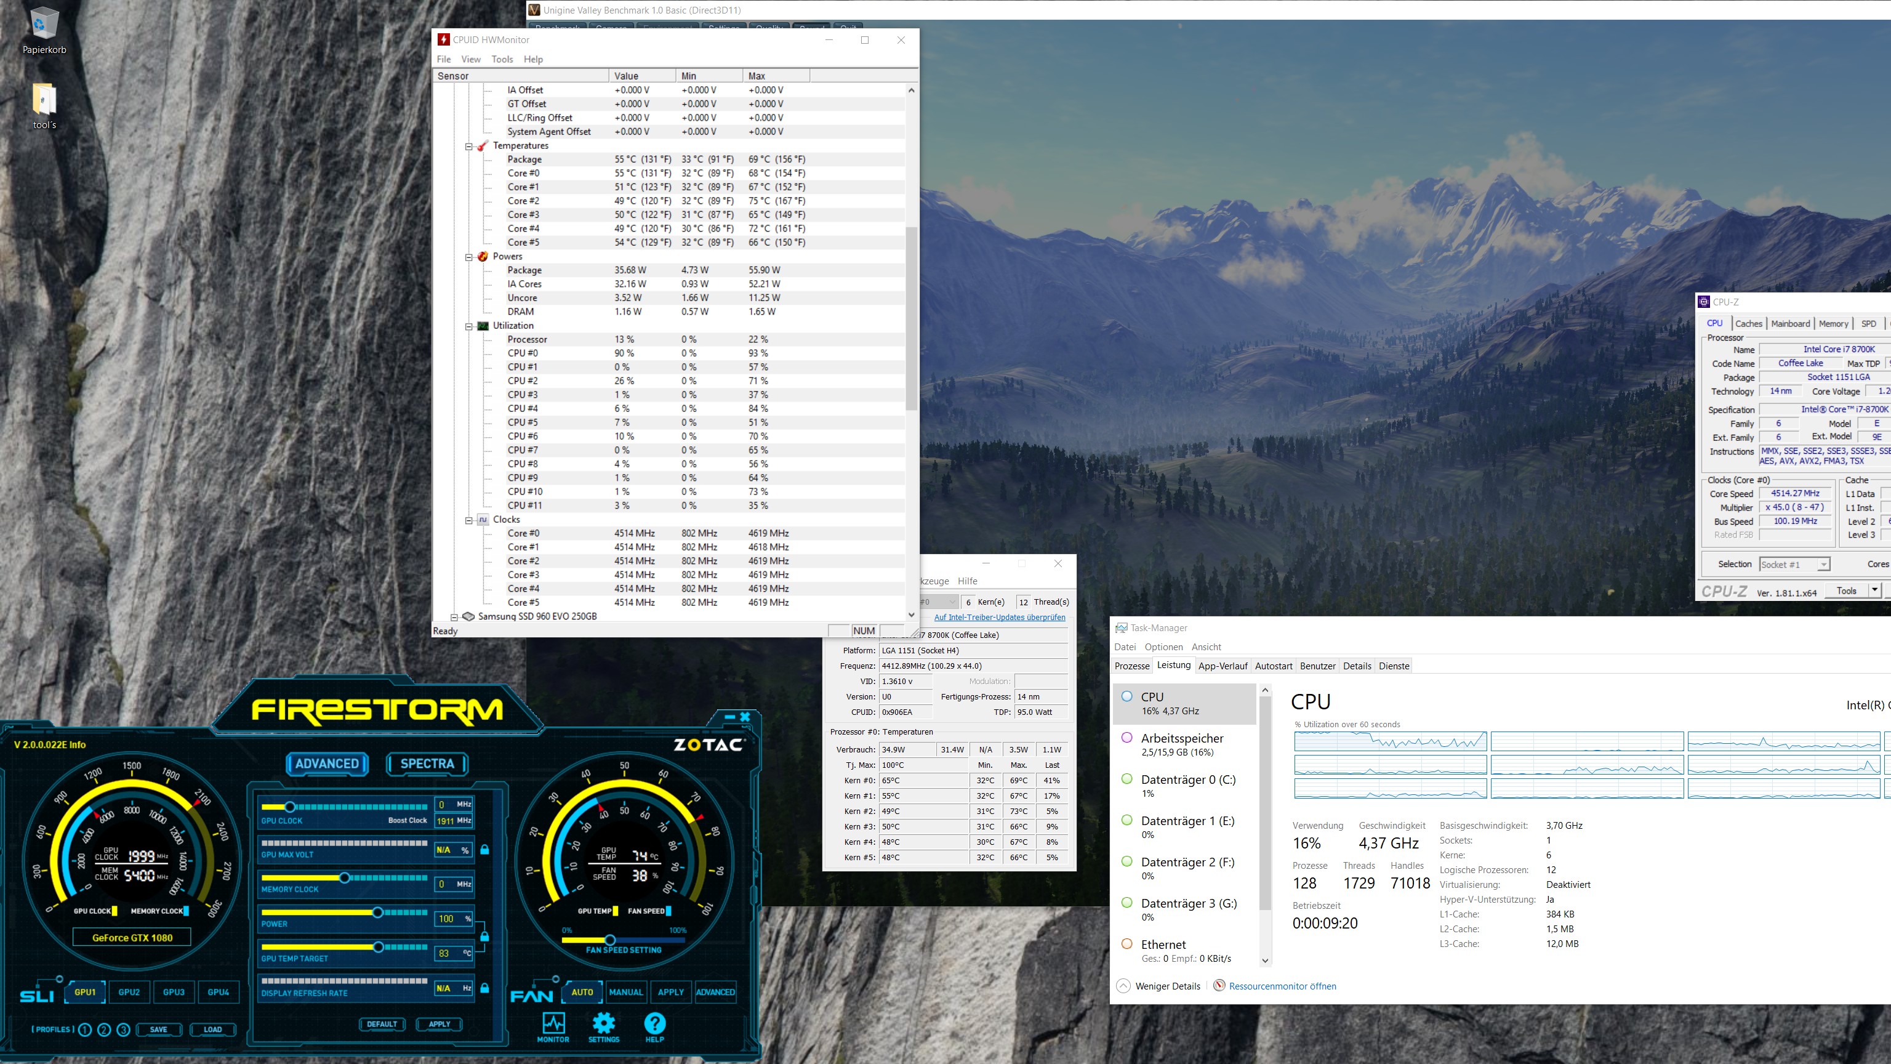Select CPU circle icon in Task Manager sidebar
Screen dimensions: 1891x1064
coord(1127,696)
